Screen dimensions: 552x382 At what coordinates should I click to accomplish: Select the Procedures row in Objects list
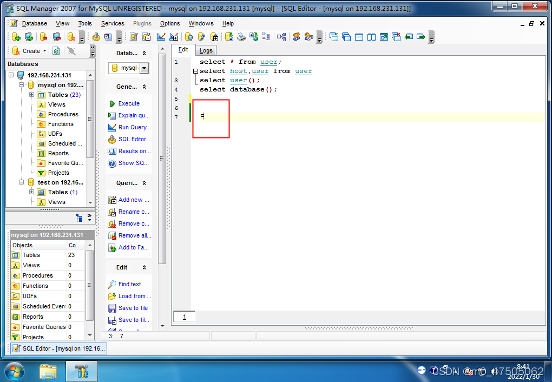tap(48, 275)
